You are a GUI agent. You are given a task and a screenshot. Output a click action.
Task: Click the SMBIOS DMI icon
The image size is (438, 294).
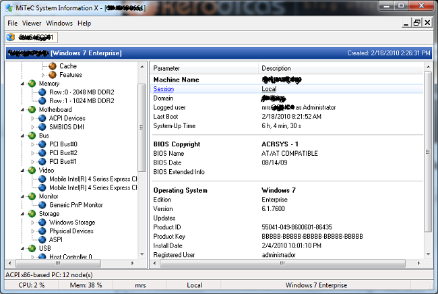pos(42,127)
